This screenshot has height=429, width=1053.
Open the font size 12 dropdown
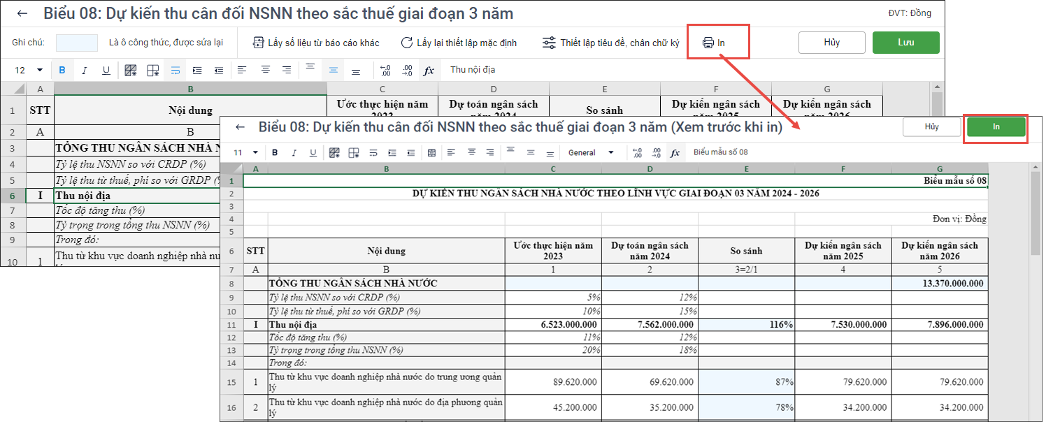point(39,70)
